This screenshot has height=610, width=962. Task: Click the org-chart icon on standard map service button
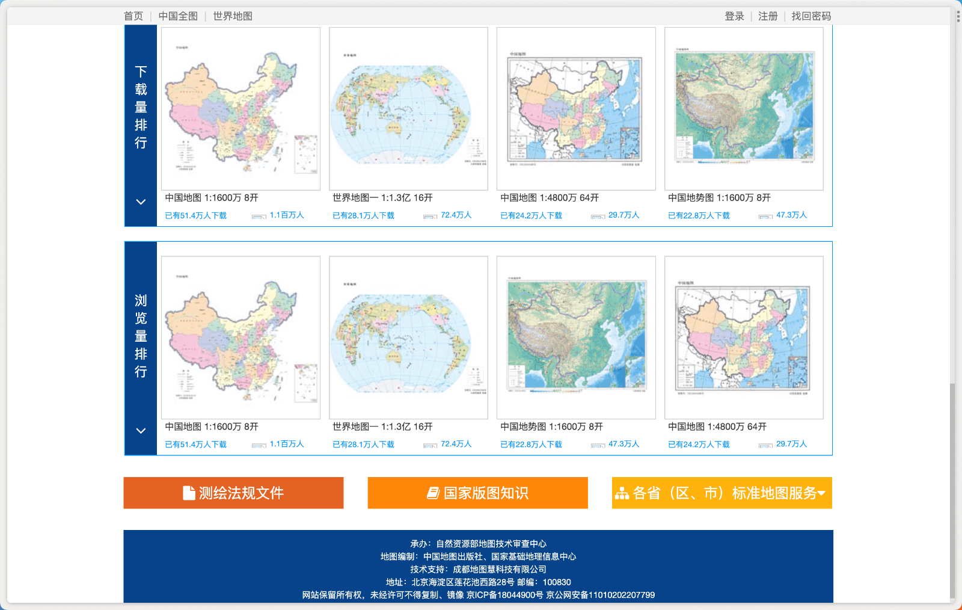point(621,493)
